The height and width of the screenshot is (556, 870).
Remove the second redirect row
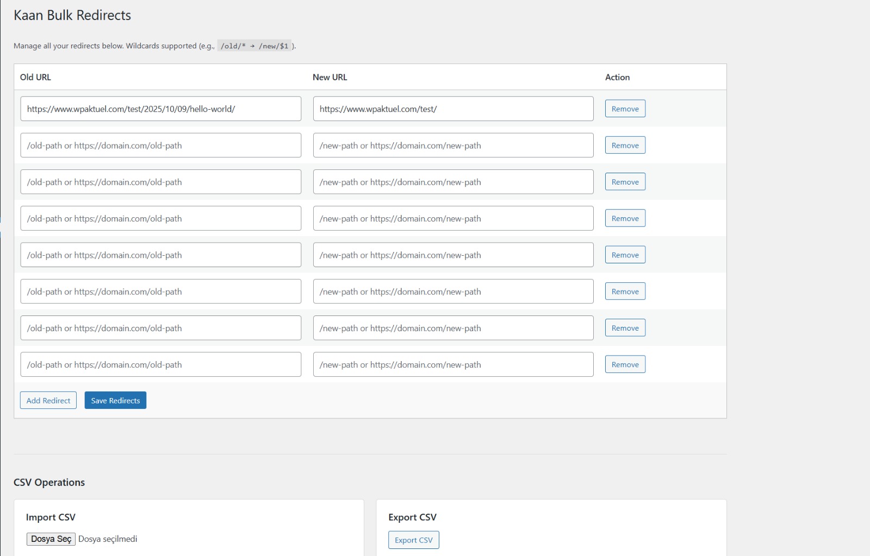pos(625,145)
